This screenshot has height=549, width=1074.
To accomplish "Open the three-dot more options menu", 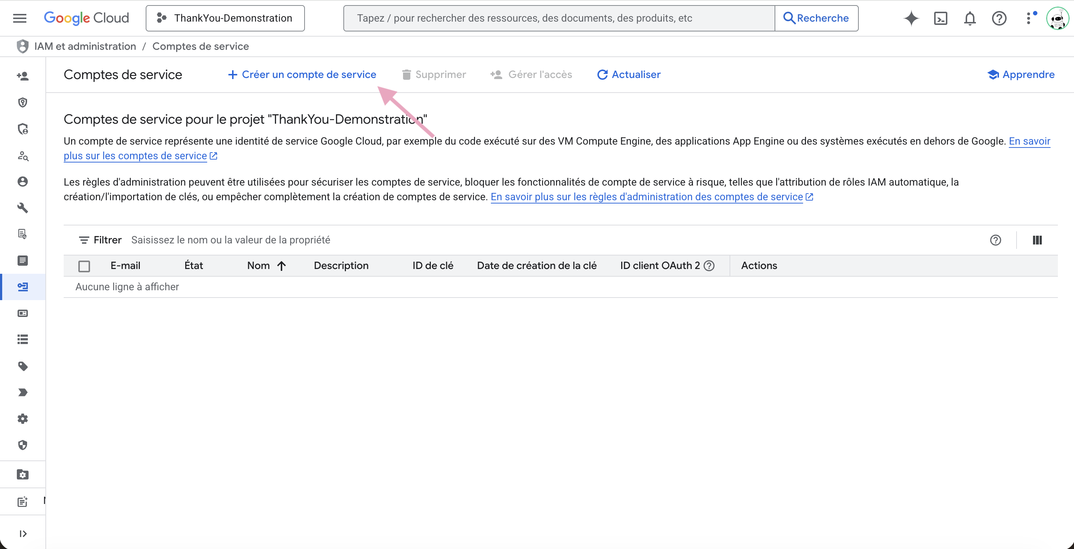I will [x=1029, y=18].
